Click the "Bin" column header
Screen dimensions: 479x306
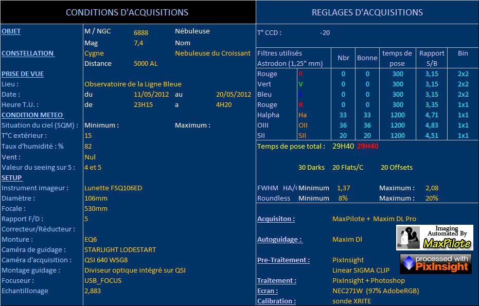[463, 53]
